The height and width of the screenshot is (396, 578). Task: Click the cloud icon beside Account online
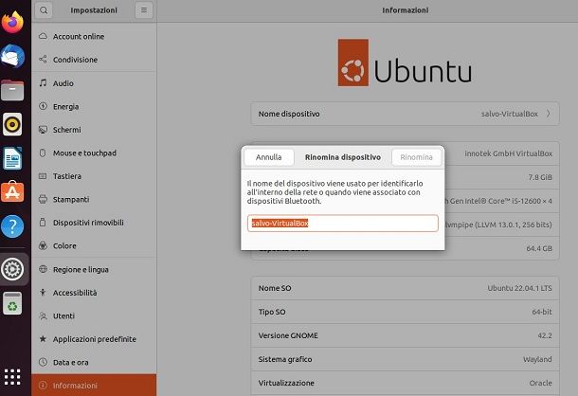(x=44, y=36)
